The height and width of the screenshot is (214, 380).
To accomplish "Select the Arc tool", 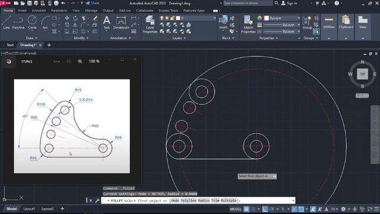I will pos(45,23).
